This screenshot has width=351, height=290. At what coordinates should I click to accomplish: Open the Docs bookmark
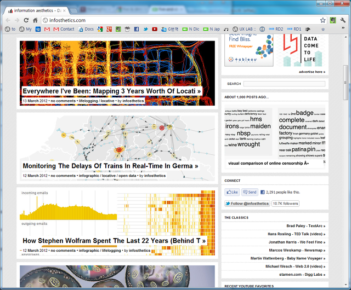(x=86, y=29)
